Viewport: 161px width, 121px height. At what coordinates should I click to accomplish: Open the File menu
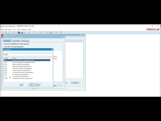[x=3, y=29]
